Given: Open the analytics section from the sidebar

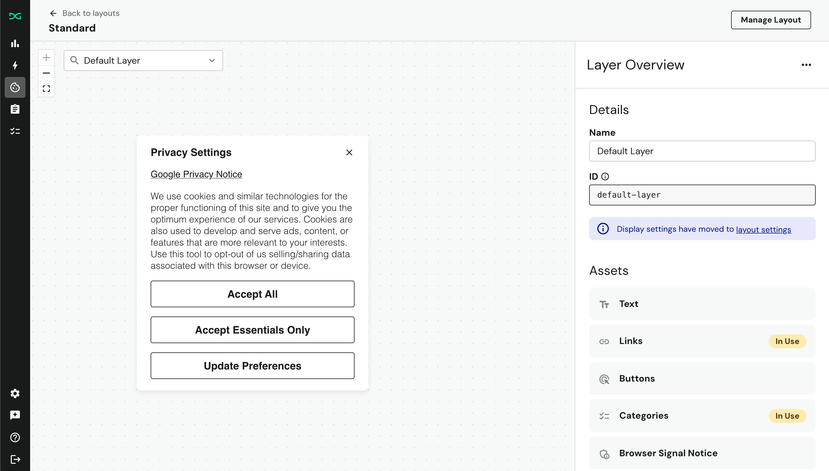Looking at the screenshot, I should click(15, 44).
